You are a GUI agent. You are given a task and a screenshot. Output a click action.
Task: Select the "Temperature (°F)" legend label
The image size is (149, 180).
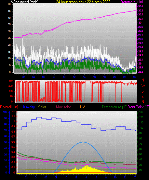[x=115, y=107]
